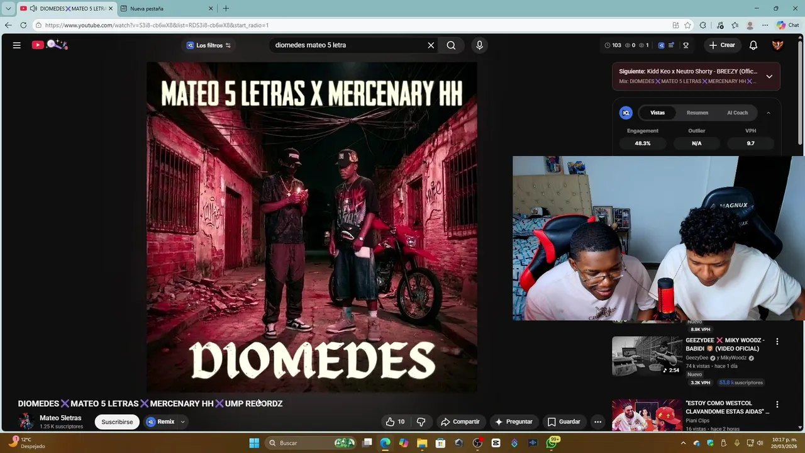
Task: Reload the page with the refresh button
Action: 23,25
